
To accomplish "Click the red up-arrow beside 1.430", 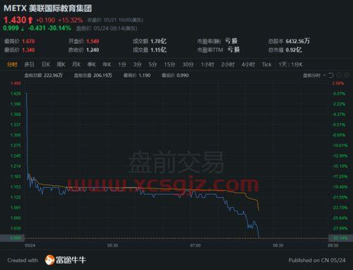I will tap(30, 20).
